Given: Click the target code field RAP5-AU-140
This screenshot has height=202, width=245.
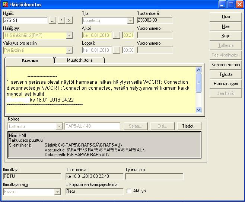Looking at the screenshot, I should (x=92, y=126).
